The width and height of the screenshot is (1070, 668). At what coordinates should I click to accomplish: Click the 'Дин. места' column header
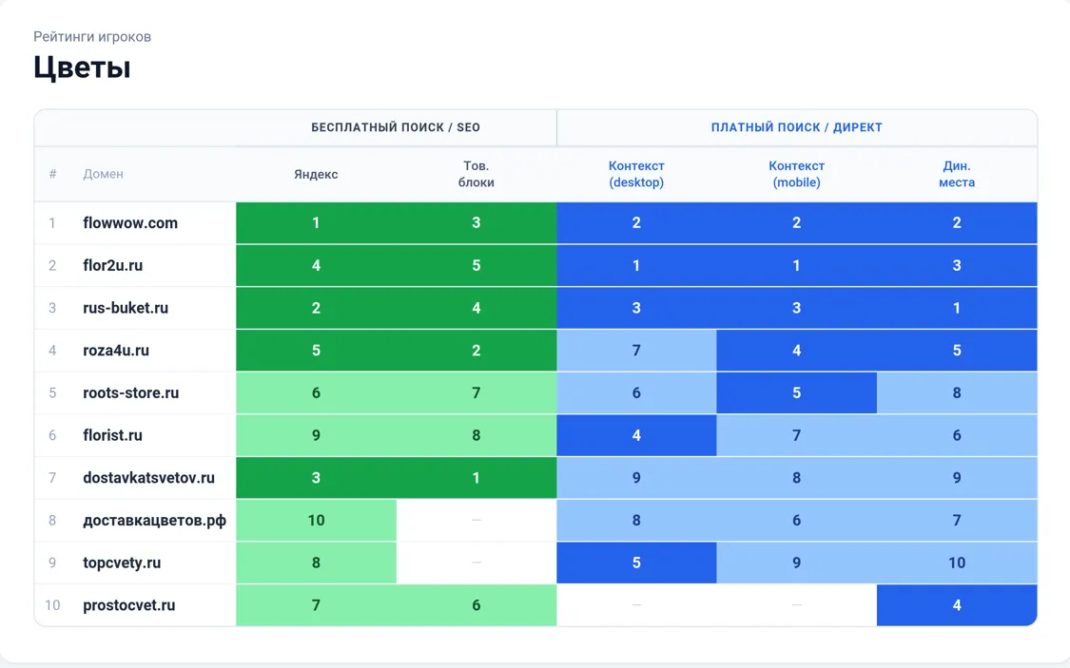pos(957,174)
